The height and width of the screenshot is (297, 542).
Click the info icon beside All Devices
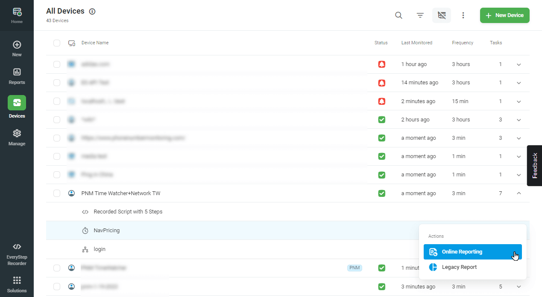click(92, 12)
